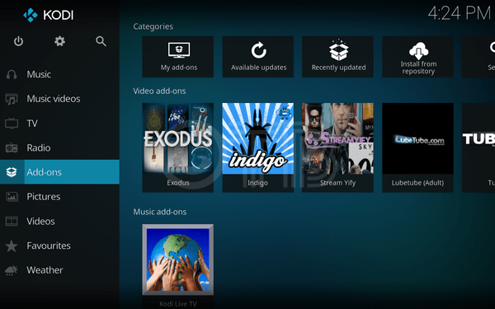Click the Weather cloud icon
Screen dimensions: 495x309
12,270
